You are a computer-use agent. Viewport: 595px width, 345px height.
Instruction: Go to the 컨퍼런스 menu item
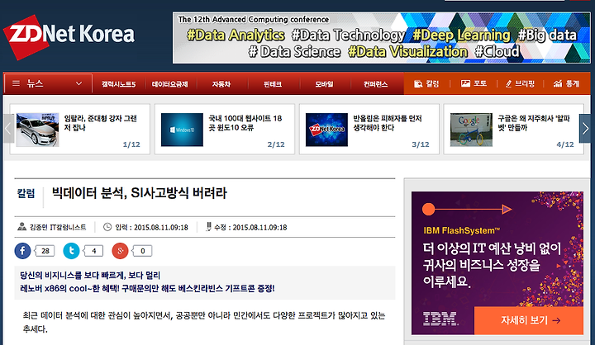[375, 84]
